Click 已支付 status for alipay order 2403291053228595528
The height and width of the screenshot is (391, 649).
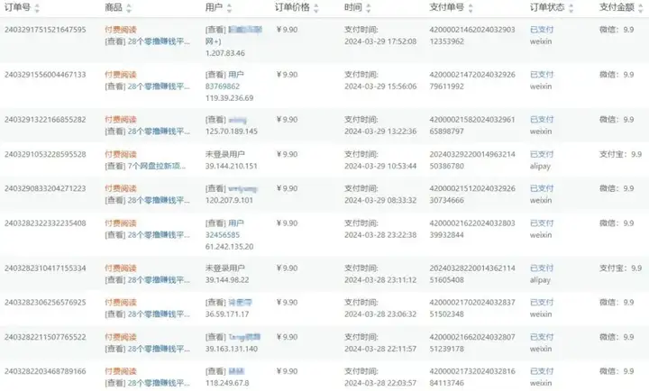click(542, 154)
